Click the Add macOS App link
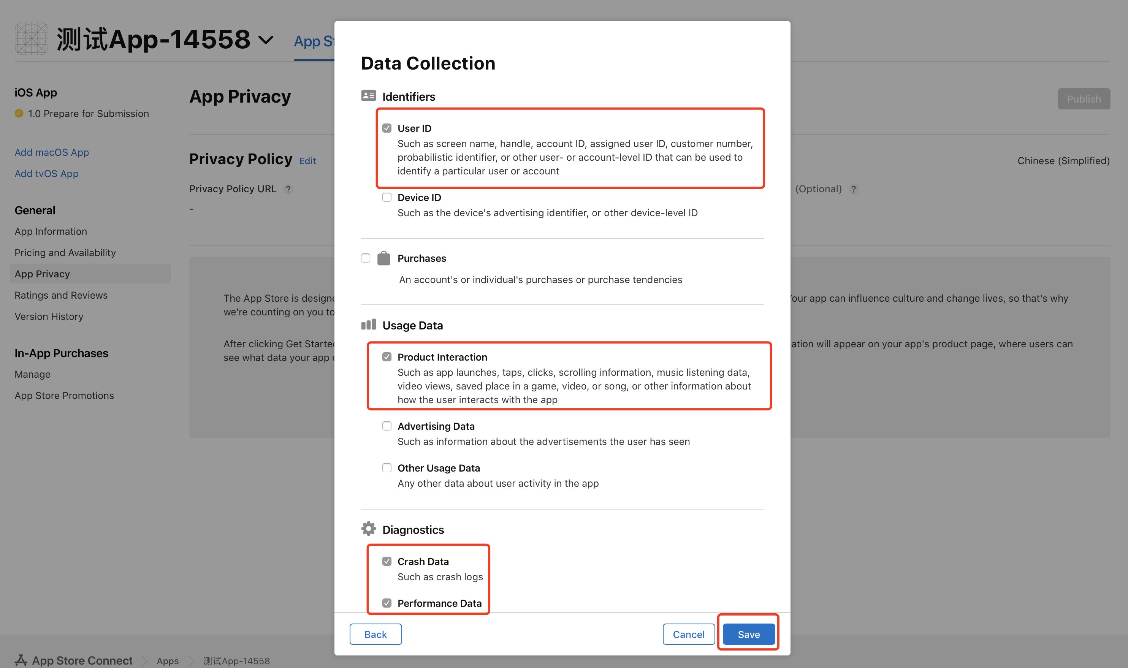The width and height of the screenshot is (1128, 668). click(51, 152)
